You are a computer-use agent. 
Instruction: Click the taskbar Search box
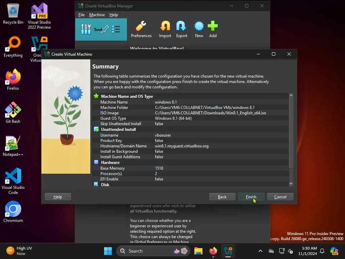[153, 251]
